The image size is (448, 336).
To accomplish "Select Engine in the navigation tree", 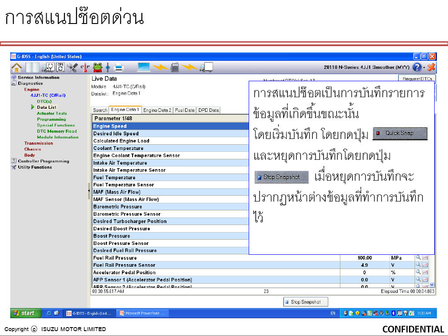I will (32, 89).
